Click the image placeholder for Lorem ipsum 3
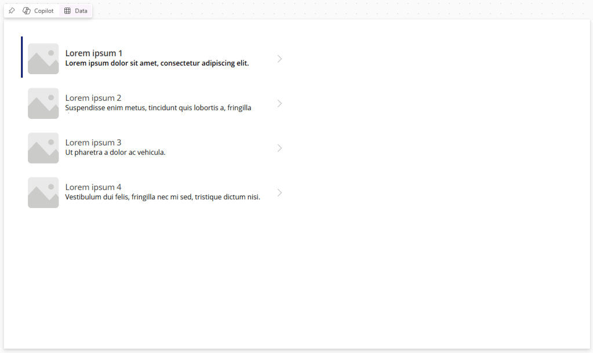This screenshot has width=593, height=353. click(x=43, y=148)
